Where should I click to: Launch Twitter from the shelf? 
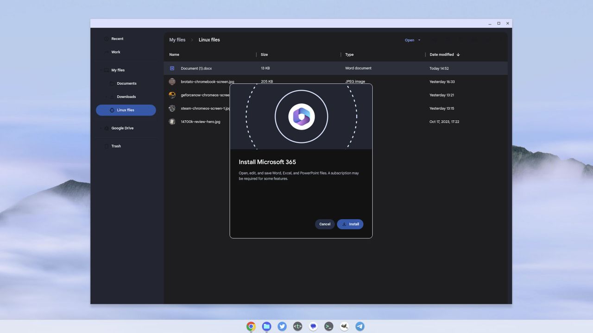click(282, 327)
